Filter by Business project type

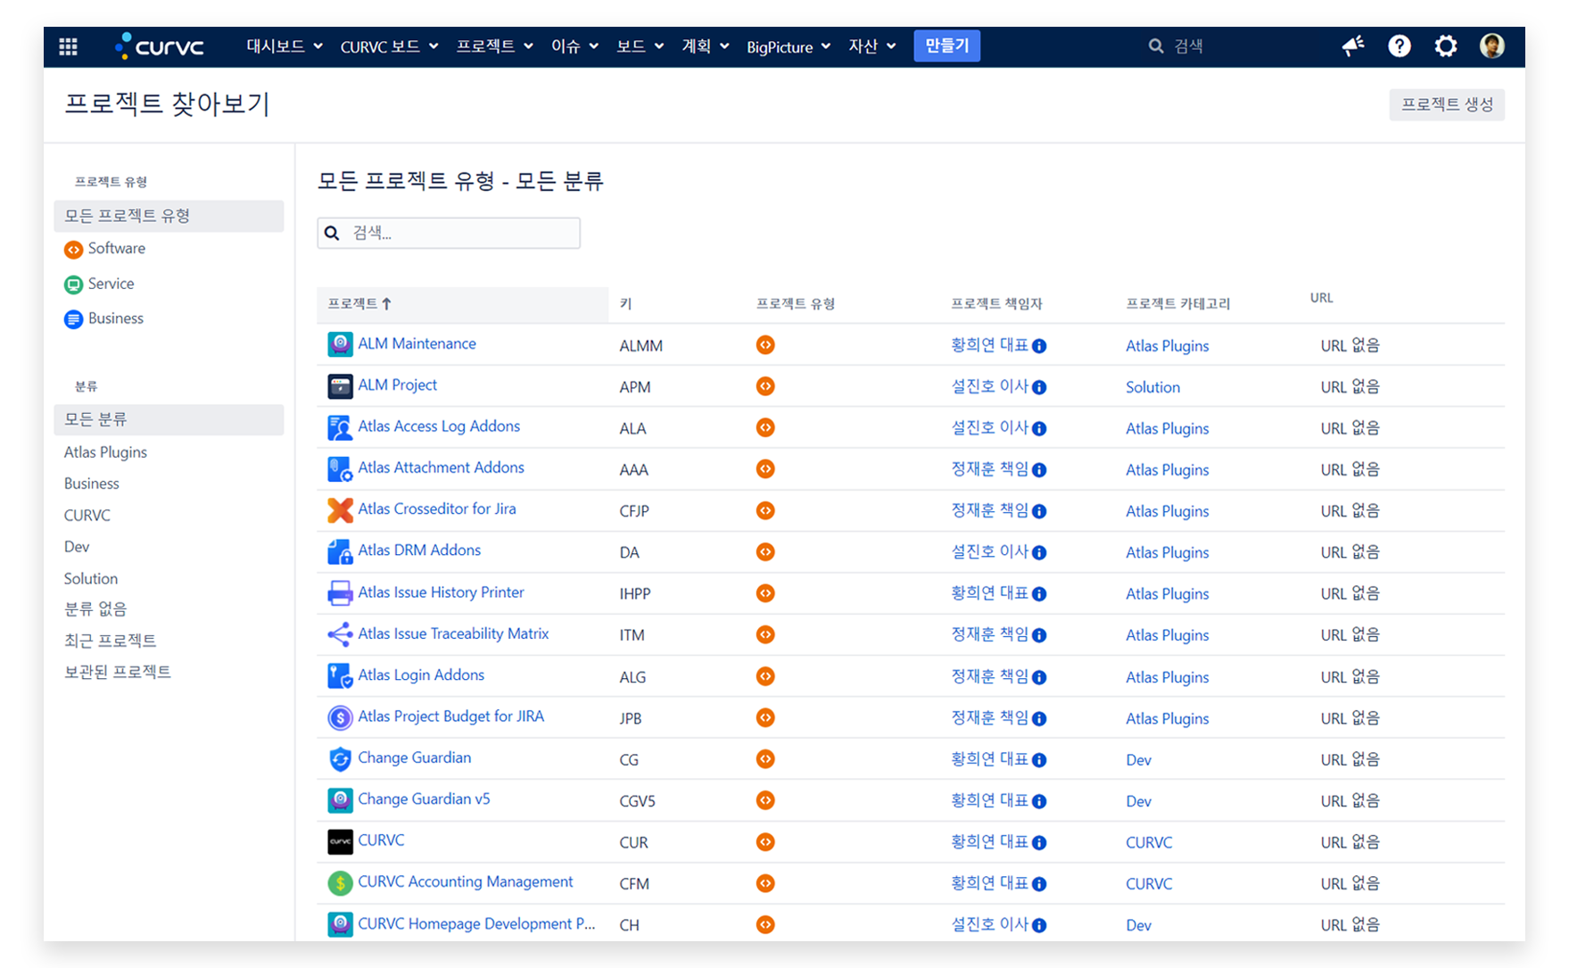[104, 319]
